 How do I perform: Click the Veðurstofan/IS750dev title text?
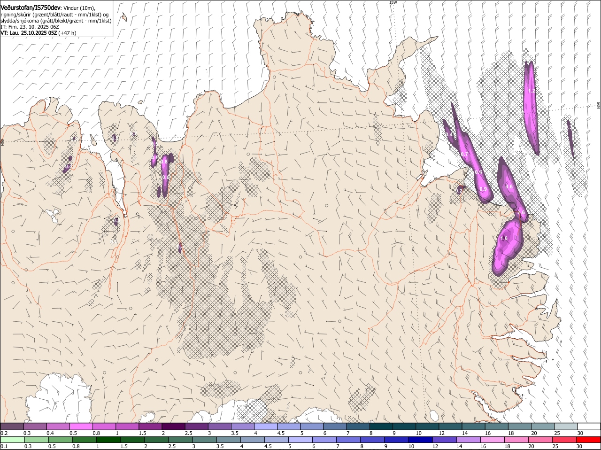click(31, 8)
